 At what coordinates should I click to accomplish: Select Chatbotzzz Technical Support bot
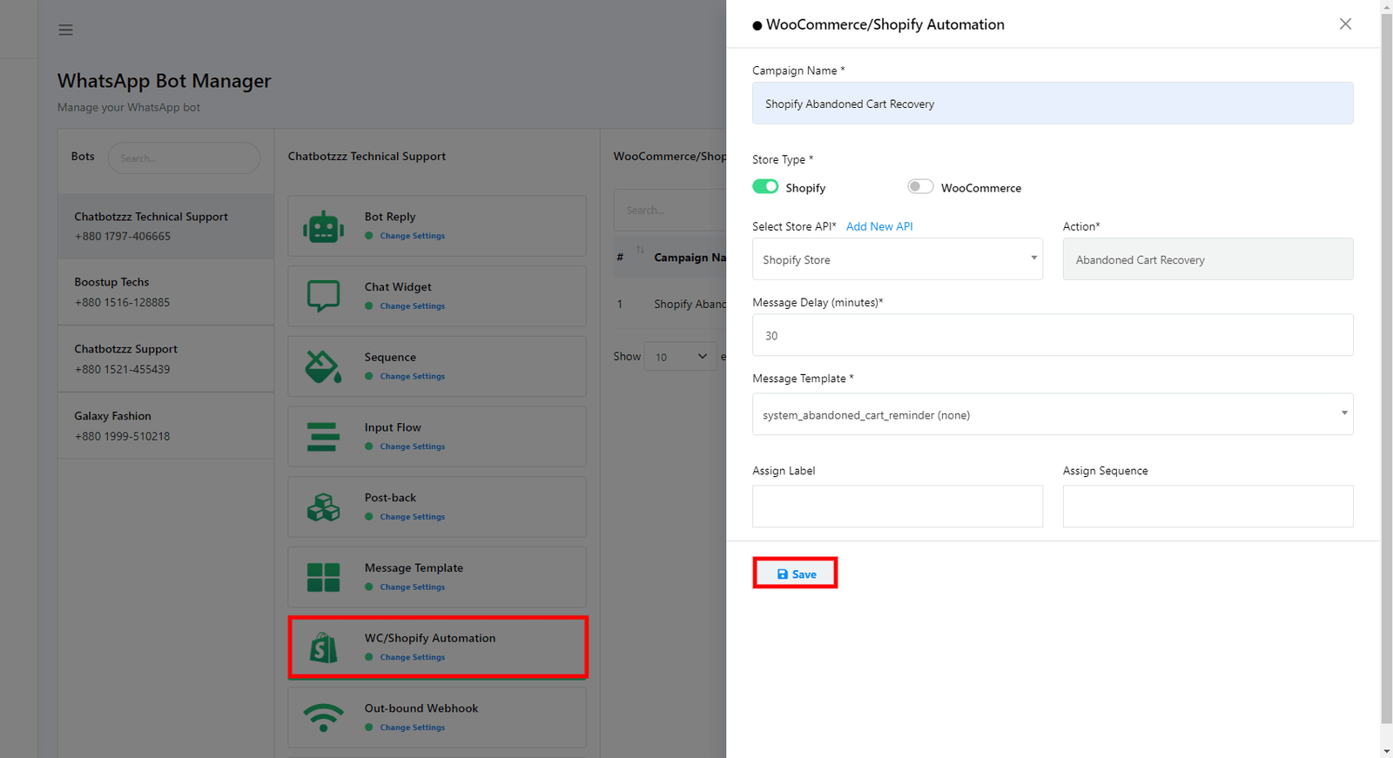coord(165,226)
